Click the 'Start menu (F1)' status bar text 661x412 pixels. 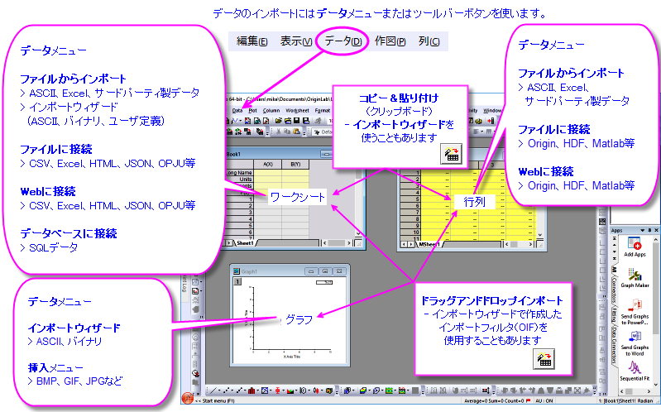(218, 400)
